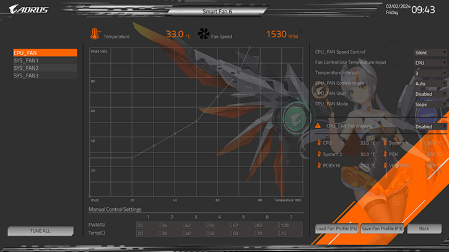Click the thermometer icon beside PCIEX16
The height and width of the screenshot is (252, 449).
pyautogui.click(x=318, y=166)
